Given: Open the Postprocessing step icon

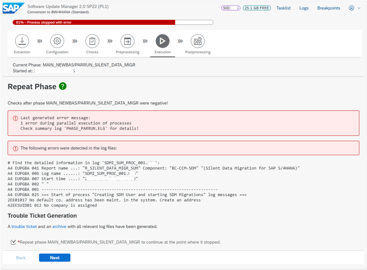Looking at the screenshot, I should [198, 41].
